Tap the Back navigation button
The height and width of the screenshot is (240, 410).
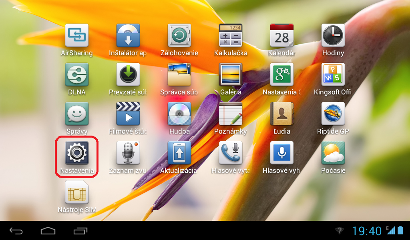click(16, 231)
